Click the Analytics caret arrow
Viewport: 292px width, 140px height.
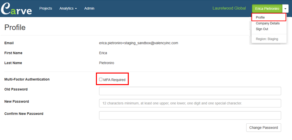click(76, 9)
